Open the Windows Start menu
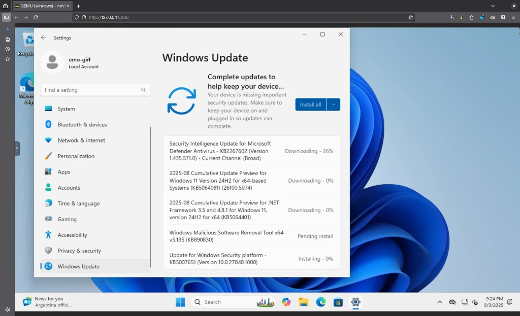Image resolution: width=520 pixels, height=316 pixels. (x=180, y=302)
